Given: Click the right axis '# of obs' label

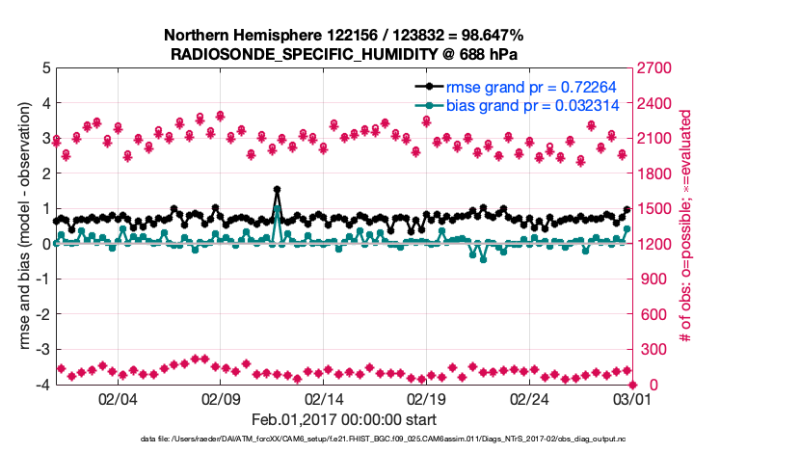Looking at the screenshot, I should coord(686,226).
